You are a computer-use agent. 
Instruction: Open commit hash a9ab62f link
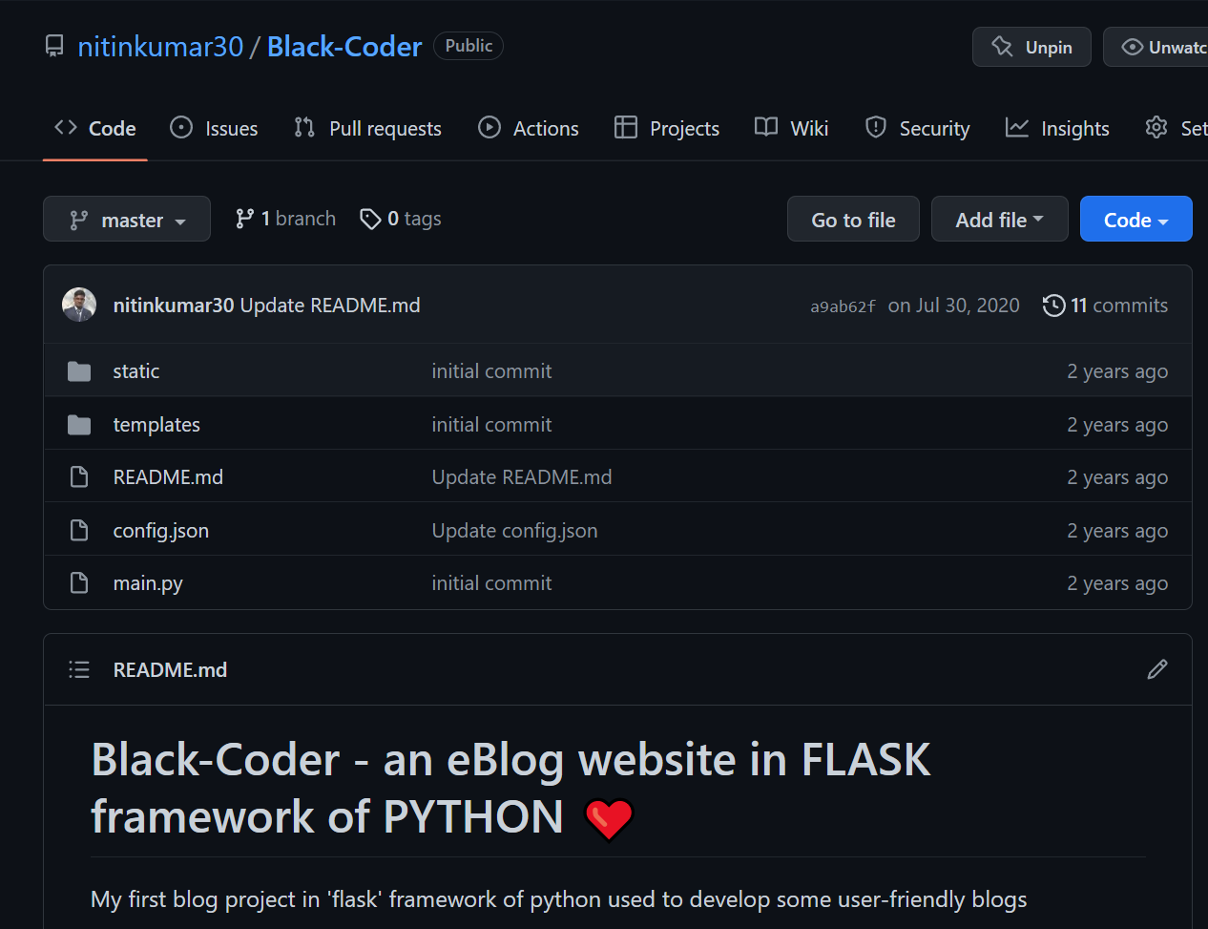pyautogui.click(x=843, y=306)
